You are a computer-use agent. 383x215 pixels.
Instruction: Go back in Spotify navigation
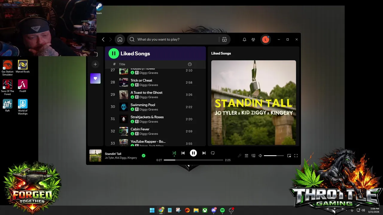[x=103, y=39]
